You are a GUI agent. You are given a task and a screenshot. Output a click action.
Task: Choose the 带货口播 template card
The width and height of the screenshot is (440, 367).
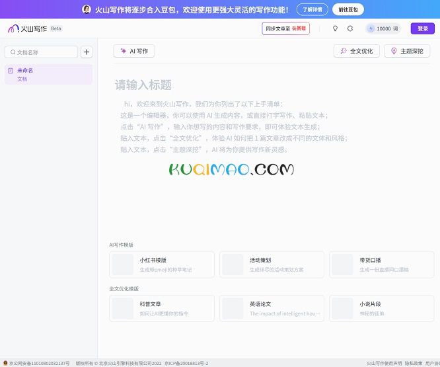(382, 265)
